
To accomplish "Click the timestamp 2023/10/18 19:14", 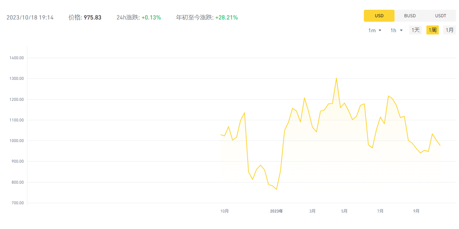I will (x=30, y=18).
